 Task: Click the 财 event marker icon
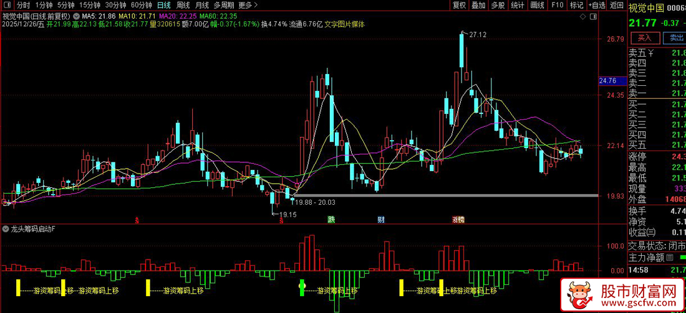click(x=380, y=220)
